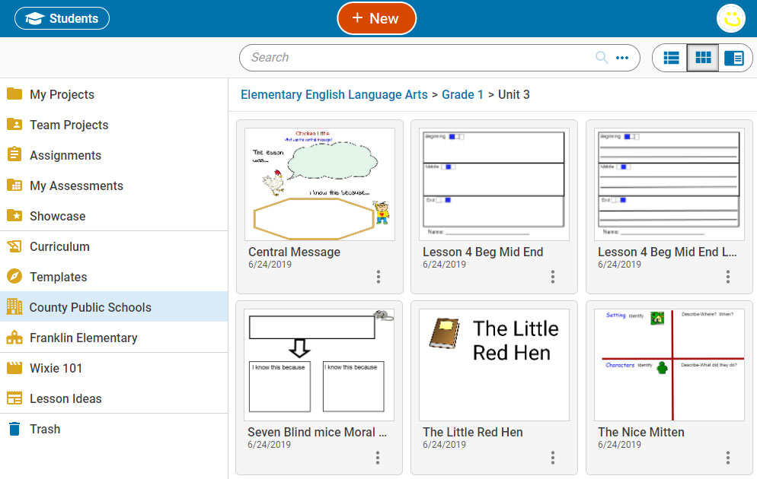Open more options for The Little Red Hen
This screenshot has width=757, height=479.
(x=553, y=457)
